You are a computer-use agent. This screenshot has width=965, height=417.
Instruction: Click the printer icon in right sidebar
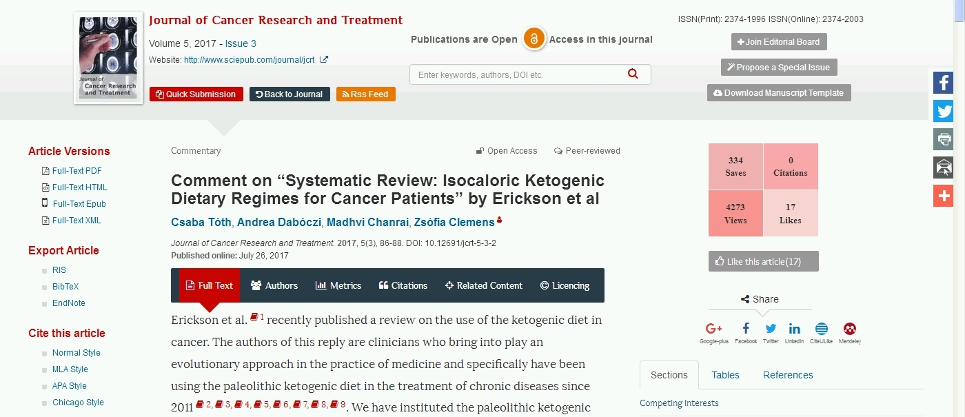pyautogui.click(x=943, y=139)
